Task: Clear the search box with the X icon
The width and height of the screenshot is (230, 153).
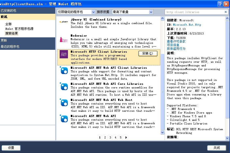Action: coord(226,12)
